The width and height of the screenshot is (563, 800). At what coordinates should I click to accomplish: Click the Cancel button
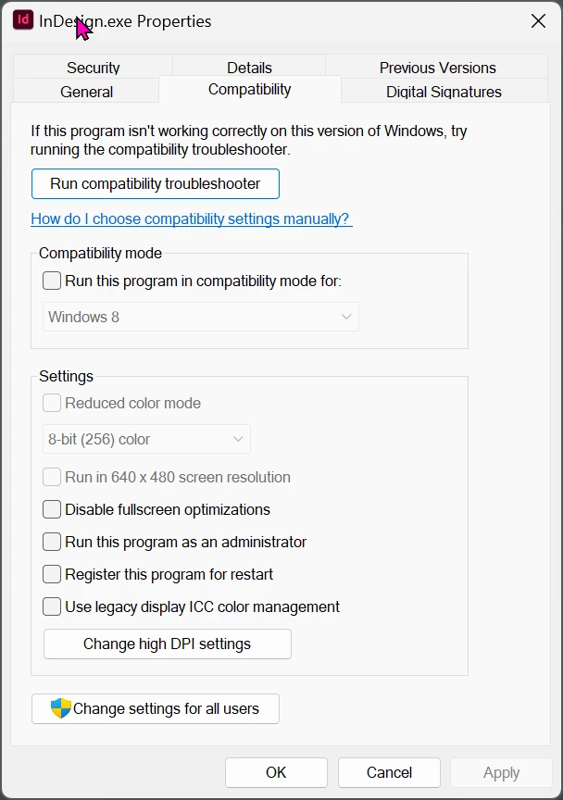pyautogui.click(x=389, y=772)
